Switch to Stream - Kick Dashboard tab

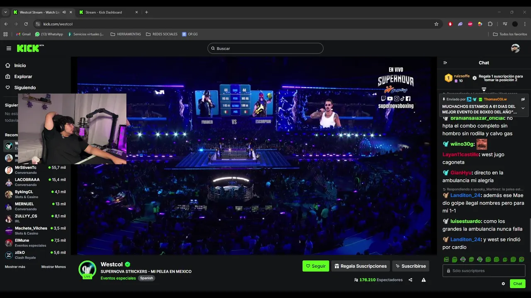pos(109,12)
